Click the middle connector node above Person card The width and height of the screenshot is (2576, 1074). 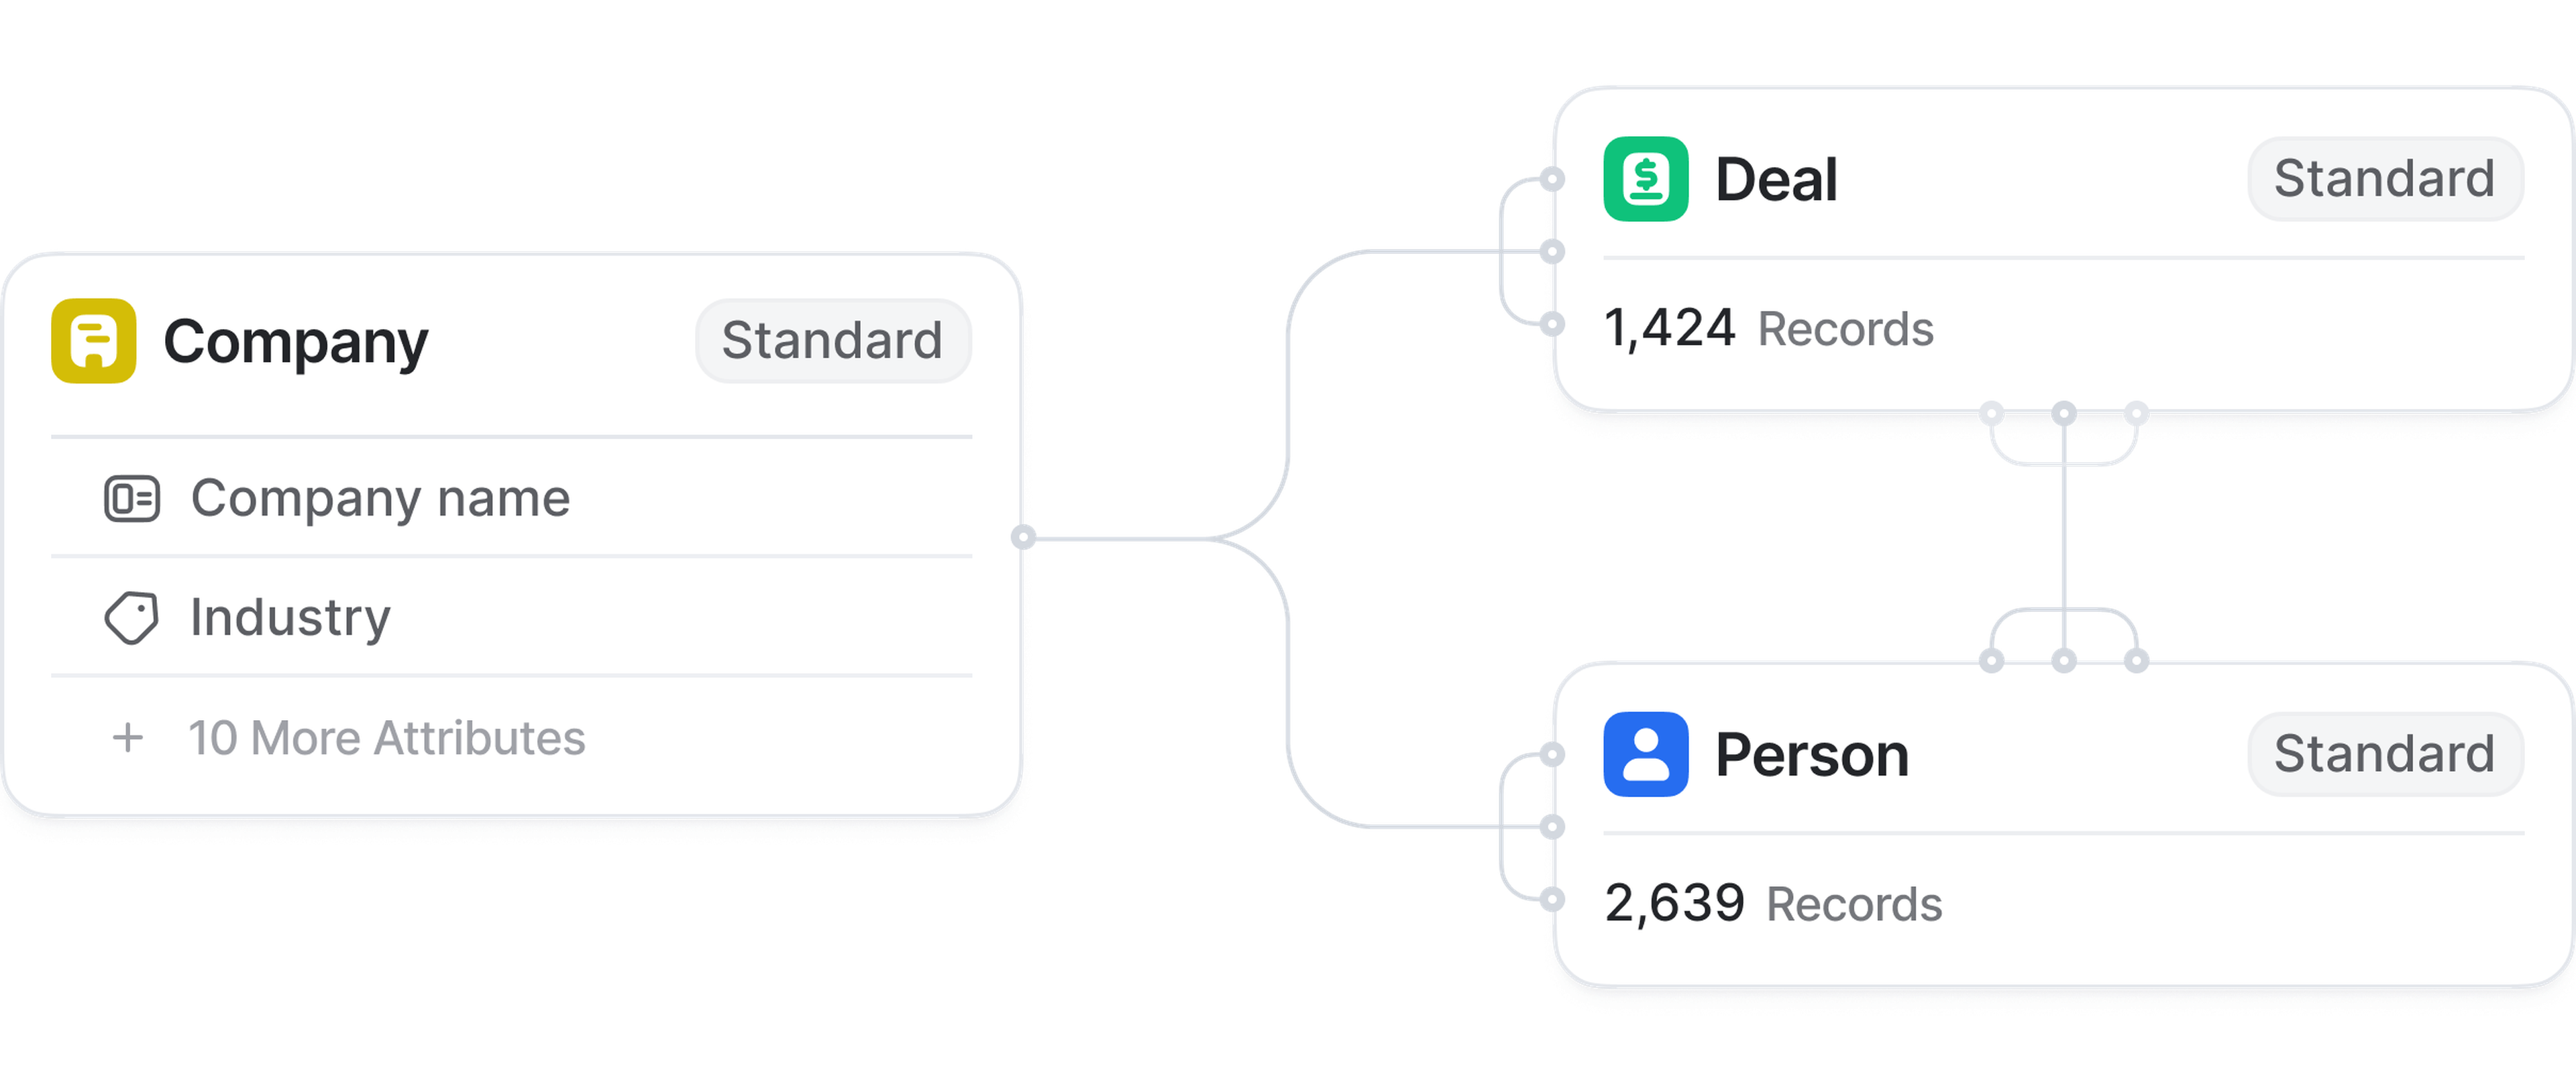click(2064, 660)
